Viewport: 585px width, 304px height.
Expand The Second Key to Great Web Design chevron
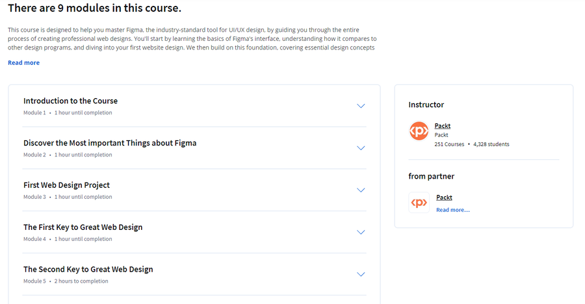[361, 275]
